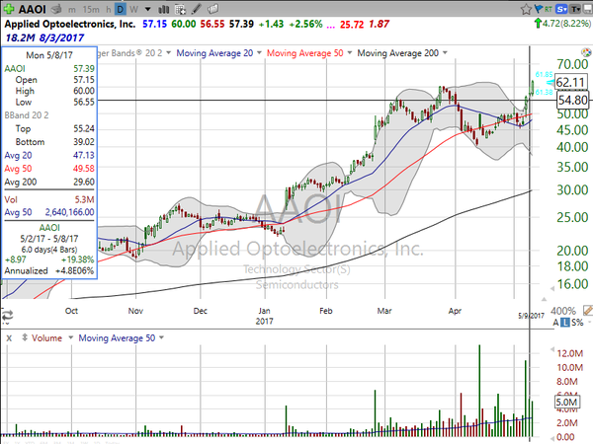Click the green plus add-symbol icon
The image size is (593, 444).
(8, 8)
